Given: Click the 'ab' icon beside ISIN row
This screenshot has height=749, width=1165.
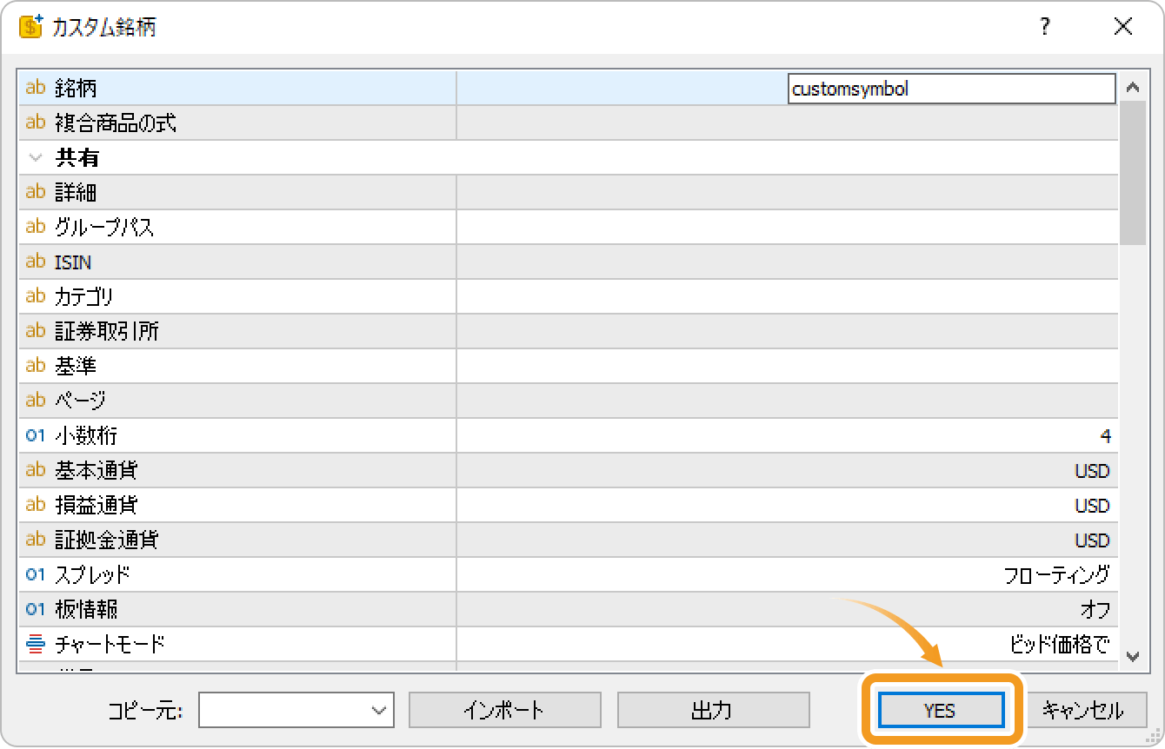Looking at the screenshot, I should pos(36,262).
